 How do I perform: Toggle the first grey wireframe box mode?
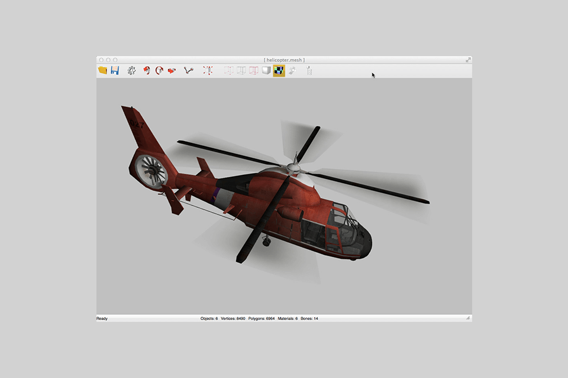pyautogui.click(x=228, y=71)
